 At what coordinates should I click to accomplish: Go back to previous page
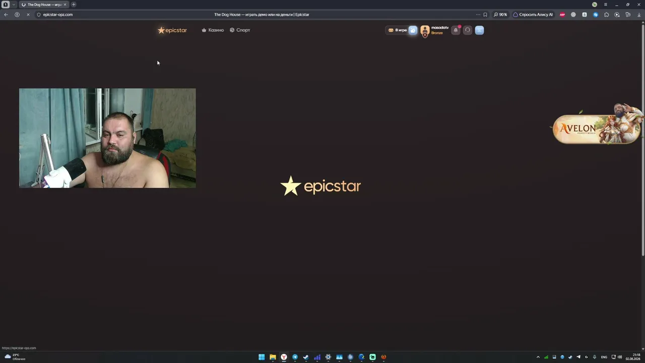[x=6, y=15]
